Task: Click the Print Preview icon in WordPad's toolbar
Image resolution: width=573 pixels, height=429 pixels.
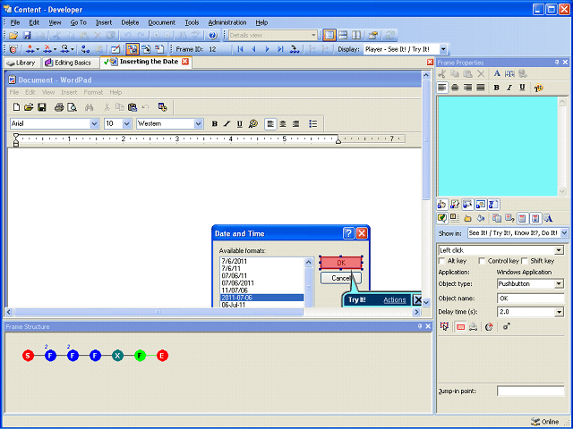Action: (x=73, y=107)
